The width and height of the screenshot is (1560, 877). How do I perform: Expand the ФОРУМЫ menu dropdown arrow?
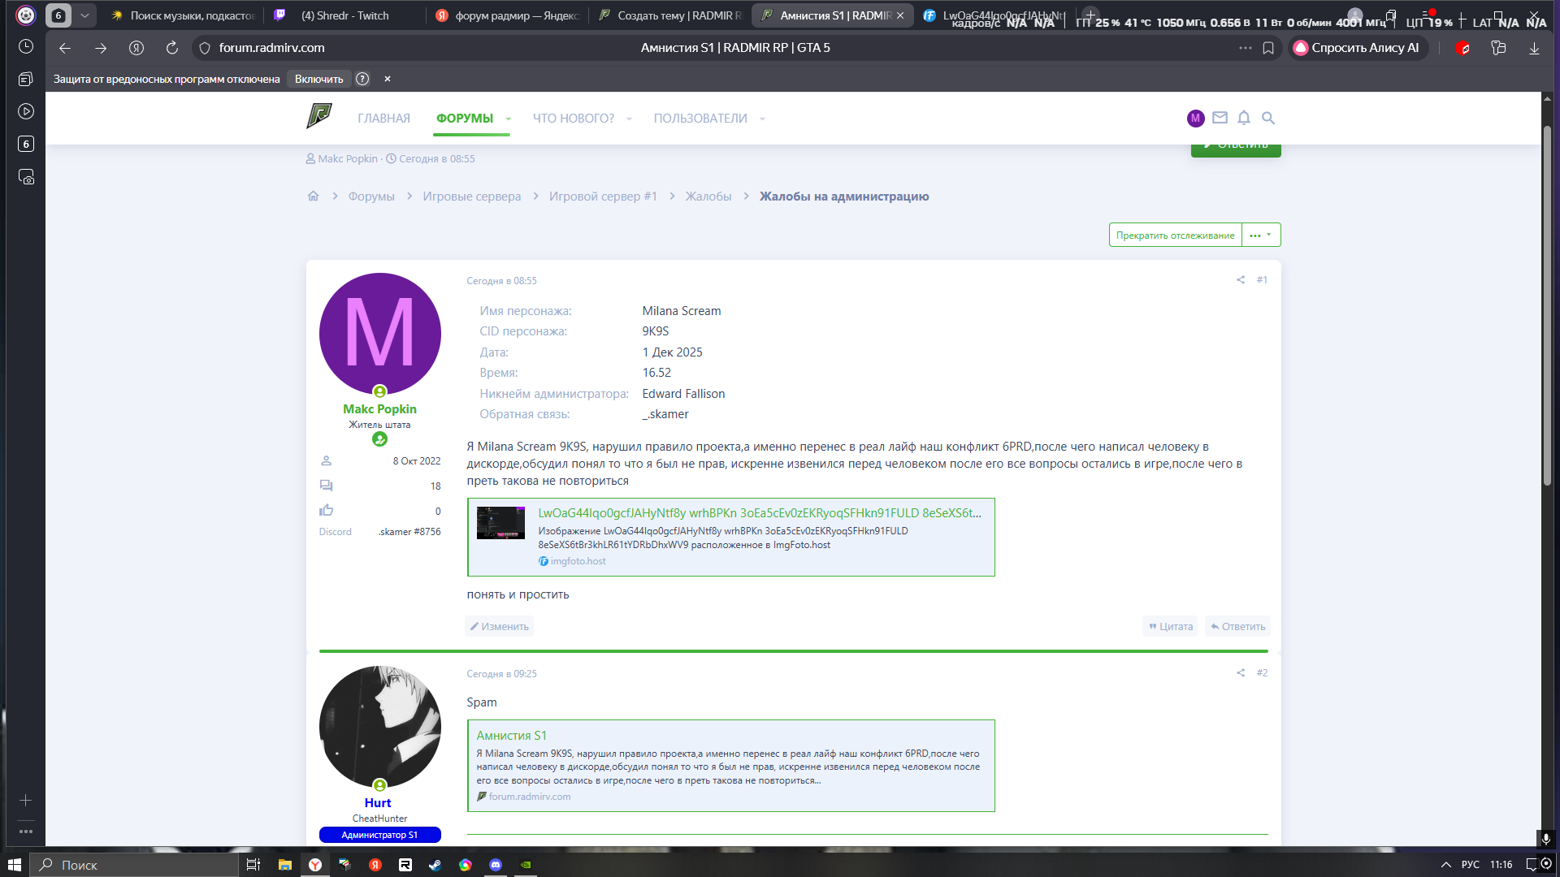coord(509,119)
